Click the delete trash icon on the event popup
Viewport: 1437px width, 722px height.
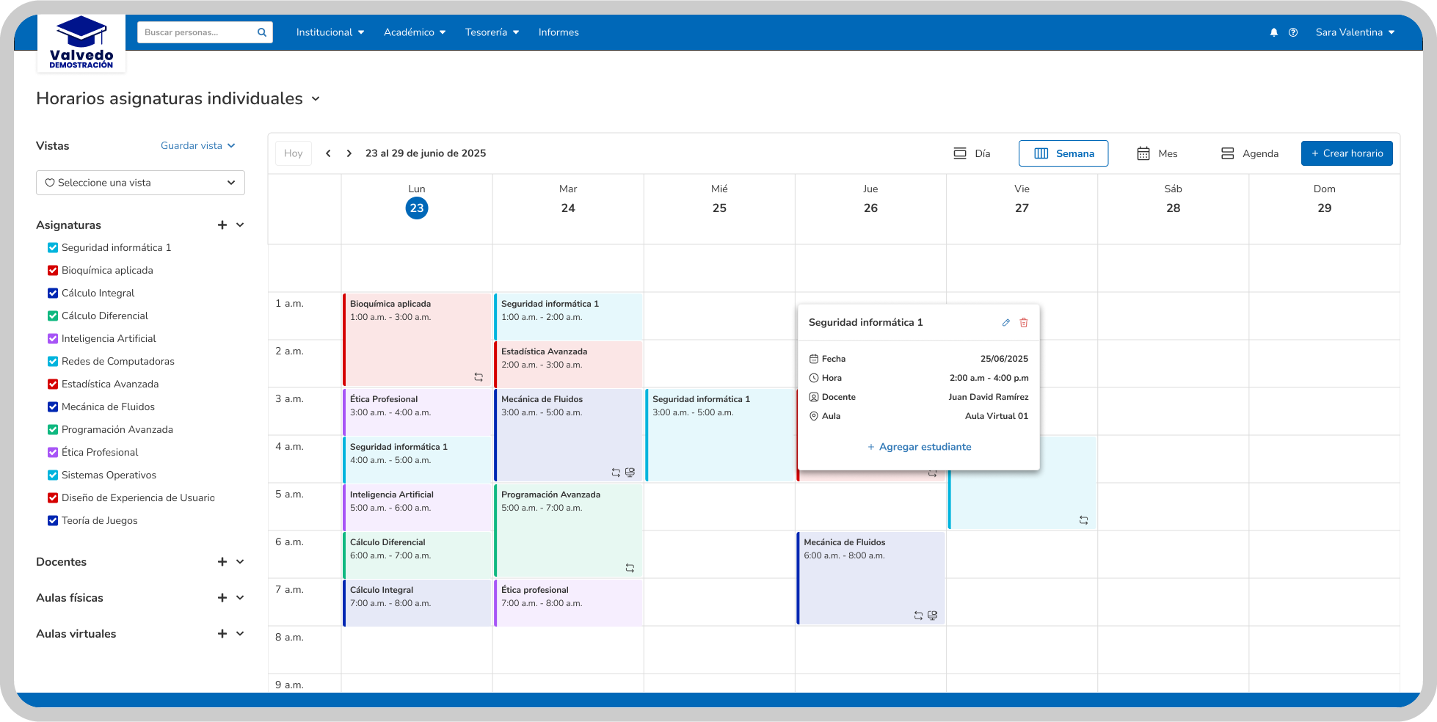pos(1024,322)
